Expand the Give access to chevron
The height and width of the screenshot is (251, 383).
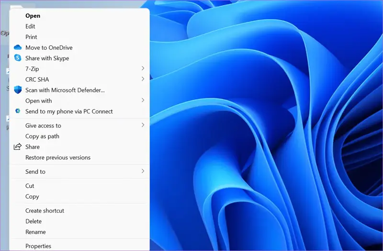click(143, 125)
